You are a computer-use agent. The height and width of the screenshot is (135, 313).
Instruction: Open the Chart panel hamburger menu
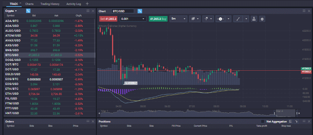304,11
